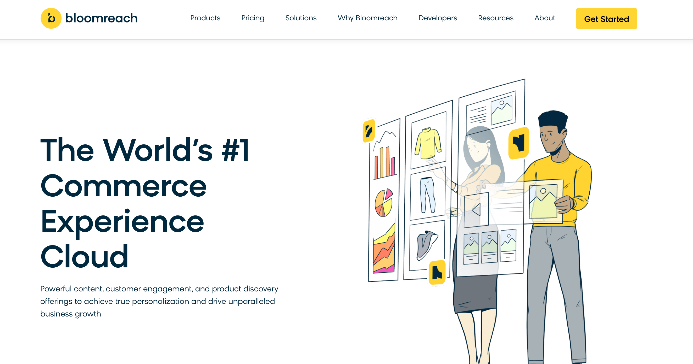Expand the Developers navigation item
Image resolution: width=693 pixels, height=364 pixels.
pos(438,18)
